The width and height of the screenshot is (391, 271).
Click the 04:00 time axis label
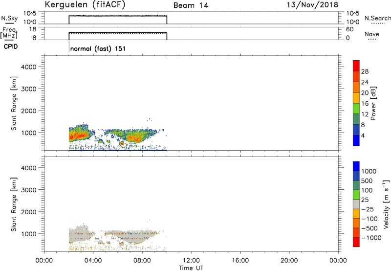[93, 261]
